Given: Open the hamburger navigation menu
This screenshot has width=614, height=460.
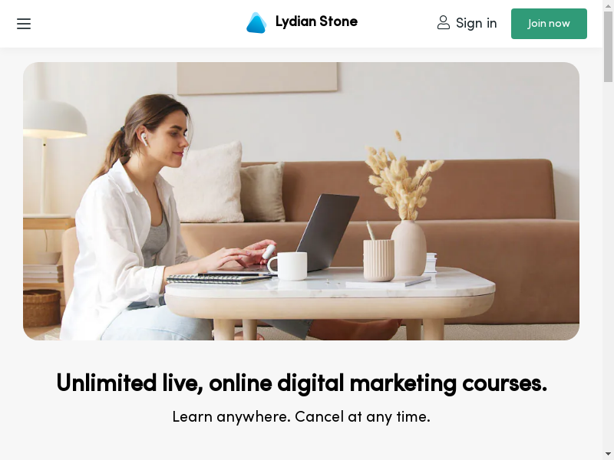Looking at the screenshot, I should point(24,24).
